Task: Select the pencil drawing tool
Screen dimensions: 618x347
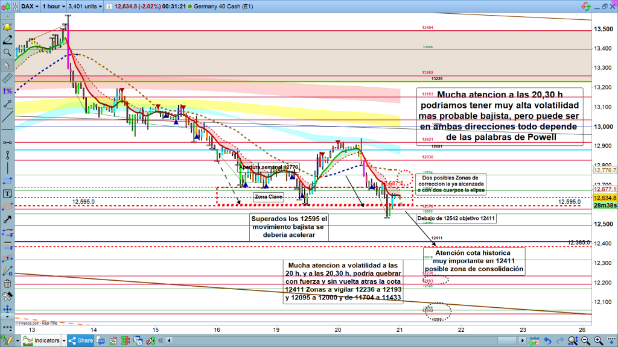Action: coord(7,40)
